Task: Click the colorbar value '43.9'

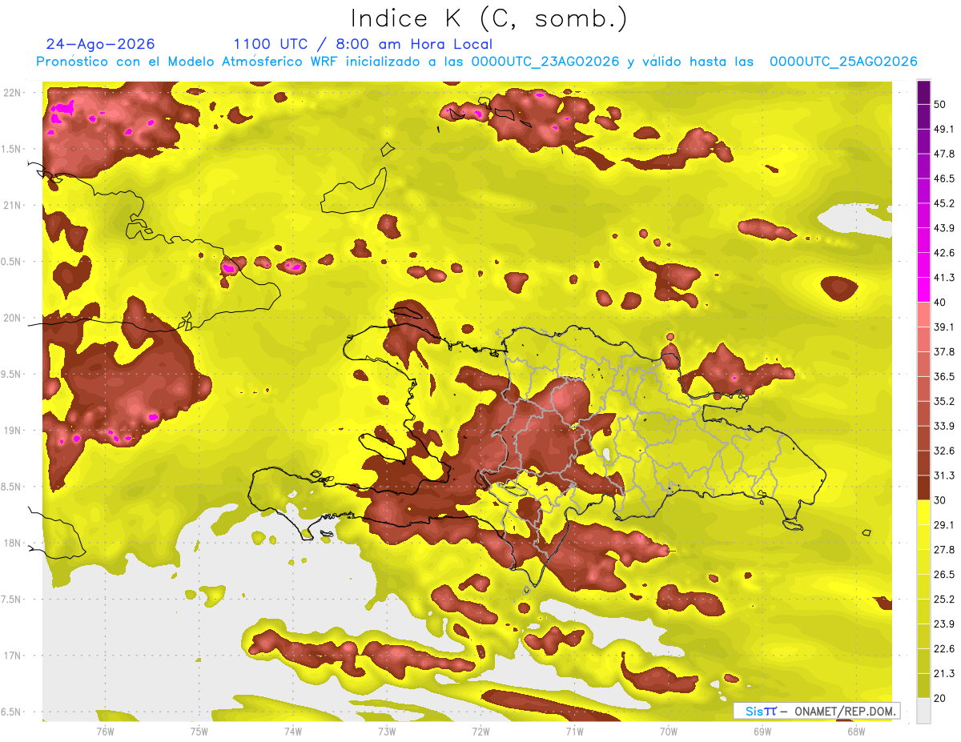Action: [x=944, y=228]
